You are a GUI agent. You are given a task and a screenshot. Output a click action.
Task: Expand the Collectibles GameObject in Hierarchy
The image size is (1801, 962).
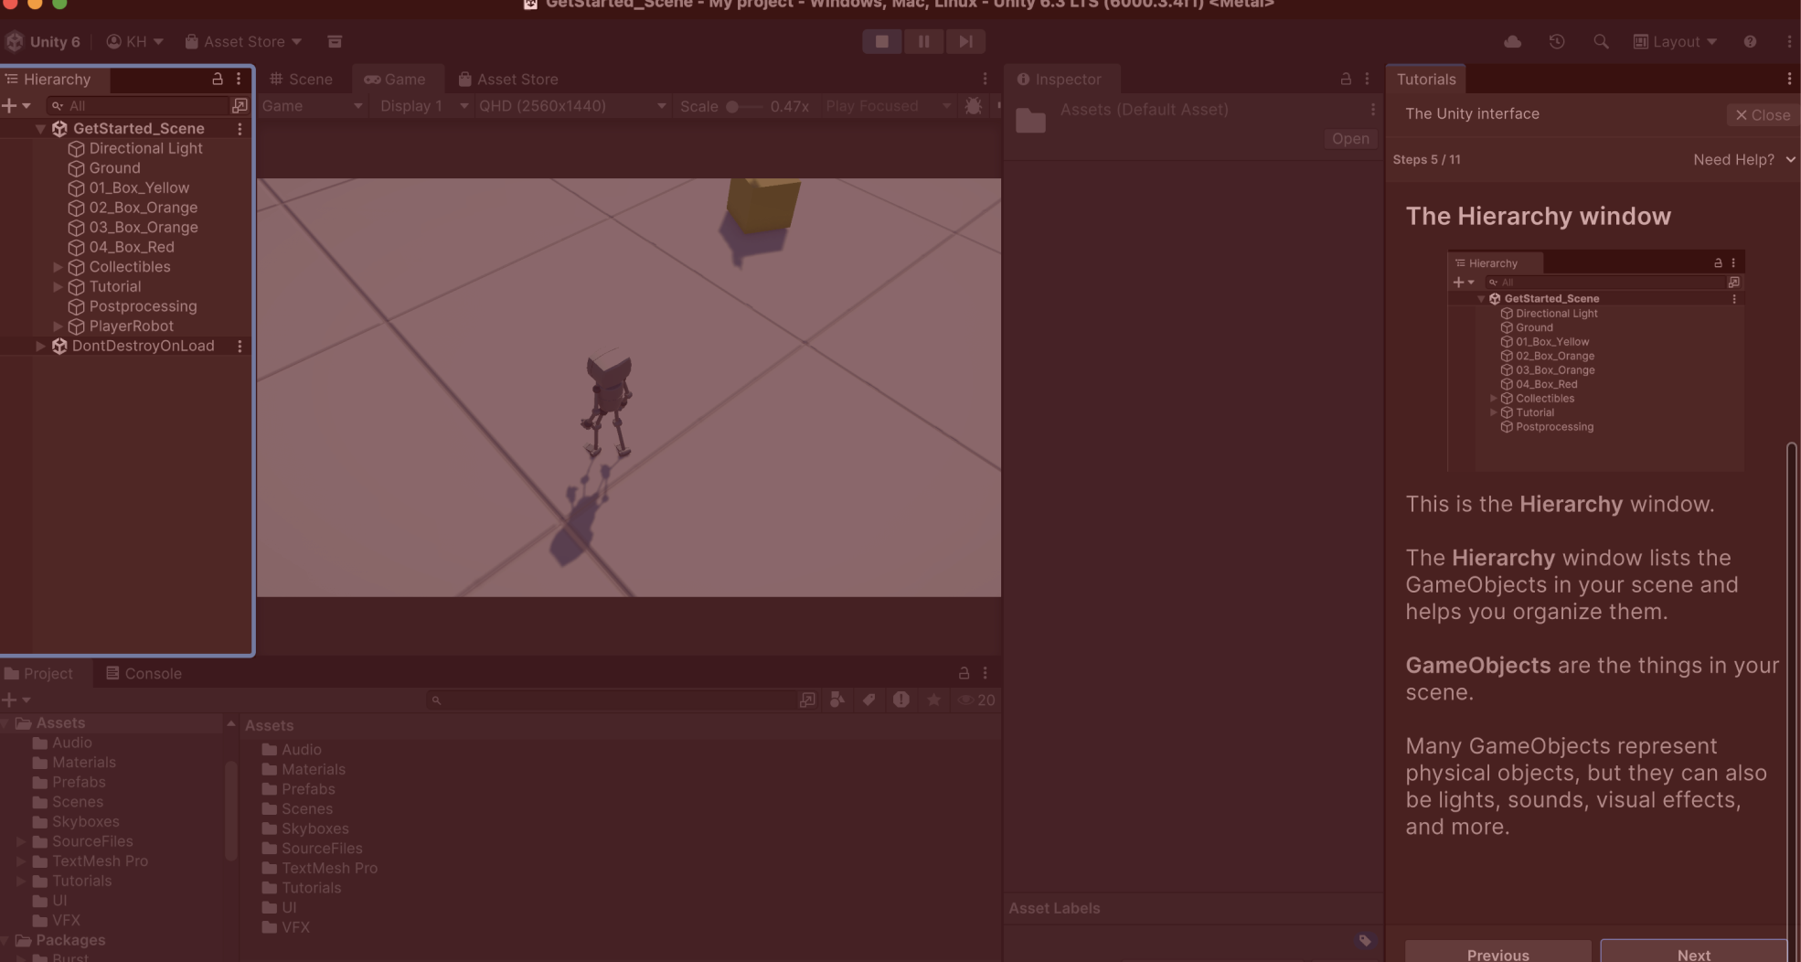coord(58,267)
